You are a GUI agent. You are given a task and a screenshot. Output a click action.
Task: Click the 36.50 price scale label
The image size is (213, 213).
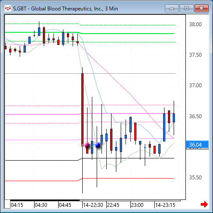(x=196, y=117)
